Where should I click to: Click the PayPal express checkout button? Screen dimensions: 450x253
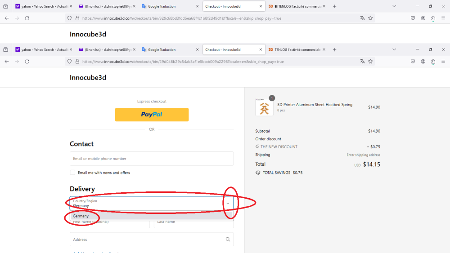(x=152, y=115)
